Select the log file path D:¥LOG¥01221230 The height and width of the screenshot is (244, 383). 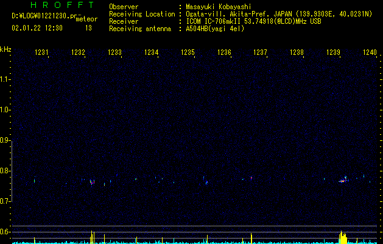[x=41, y=16]
